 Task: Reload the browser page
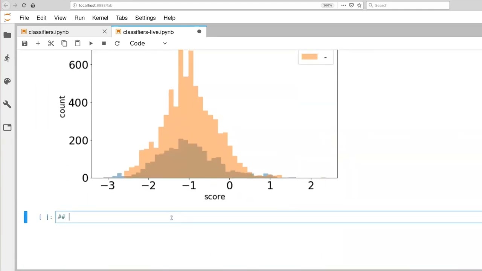tap(24, 5)
